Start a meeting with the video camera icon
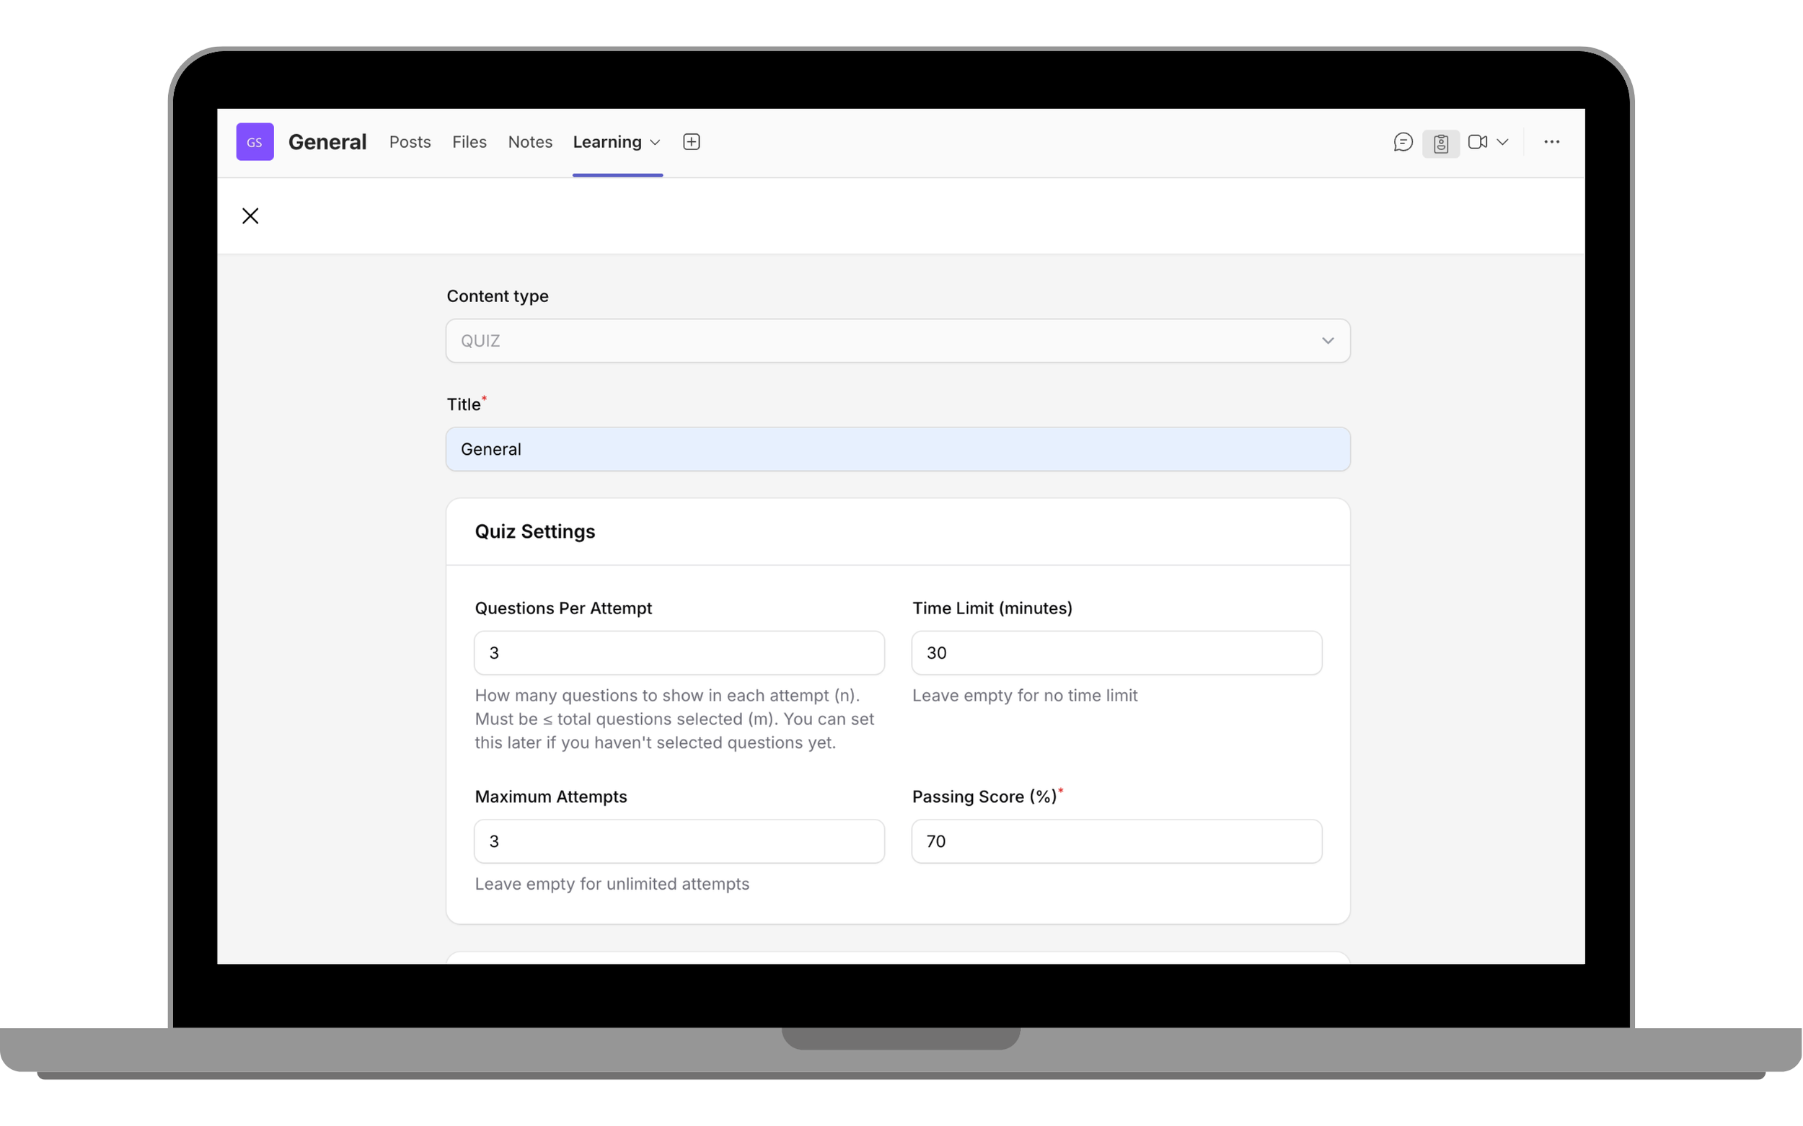Image resolution: width=1803 pixels, height=1126 pixels. pos(1478,141)
